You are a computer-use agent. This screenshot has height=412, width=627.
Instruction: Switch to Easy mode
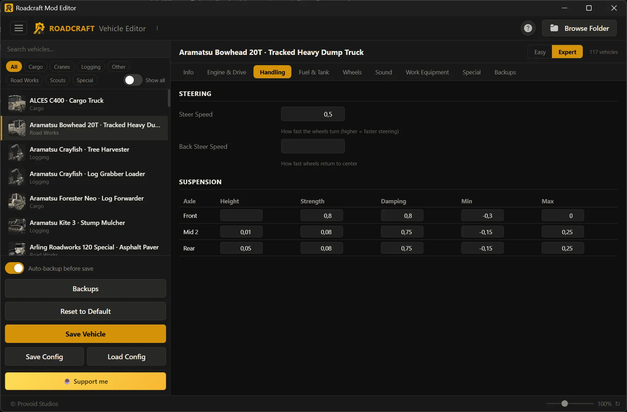click(x=540, y=52)
